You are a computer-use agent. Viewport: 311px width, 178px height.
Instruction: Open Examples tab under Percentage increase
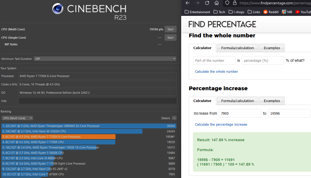272,101
